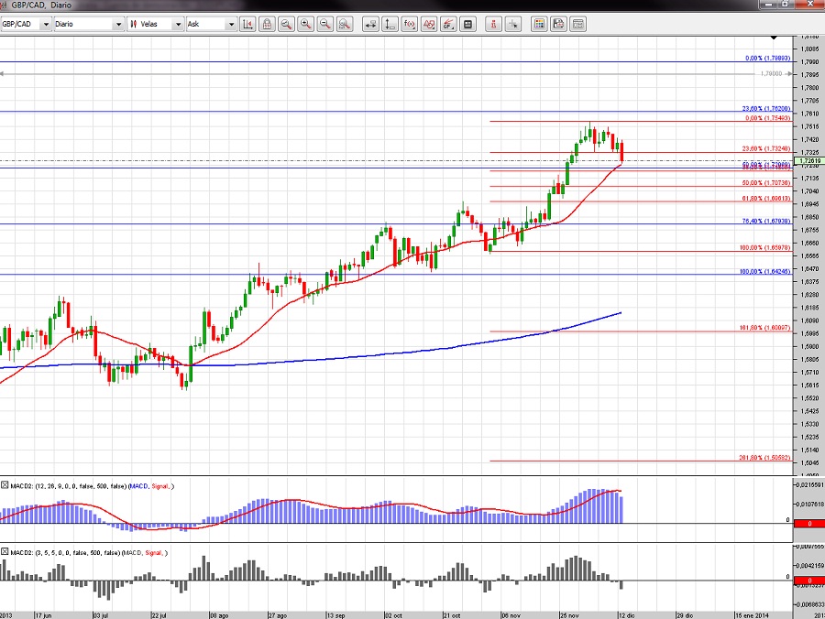Click the horizontal axis scaling icon
Viewport: 825px width, 619px height.
click(x=372, y=24)
